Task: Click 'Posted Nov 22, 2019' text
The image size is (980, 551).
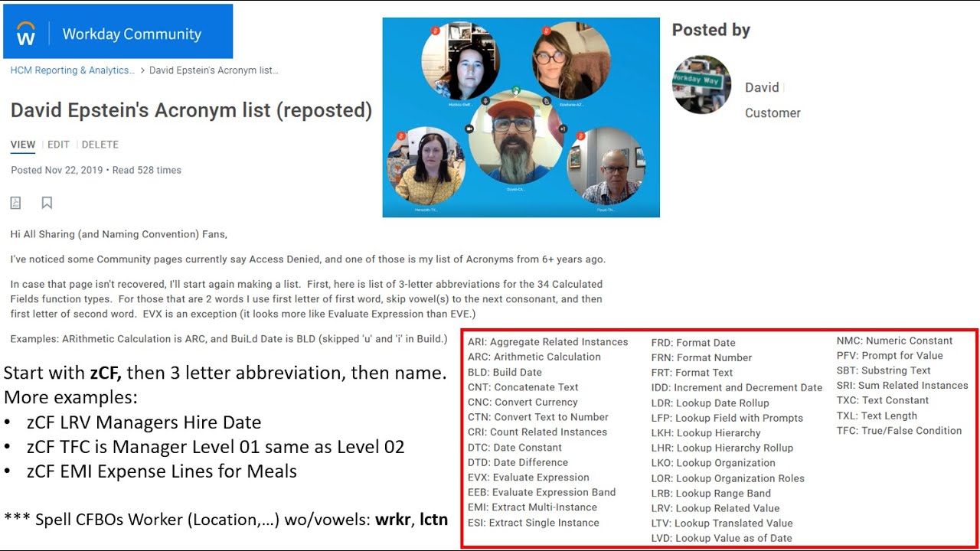Action: click(57, 170)
